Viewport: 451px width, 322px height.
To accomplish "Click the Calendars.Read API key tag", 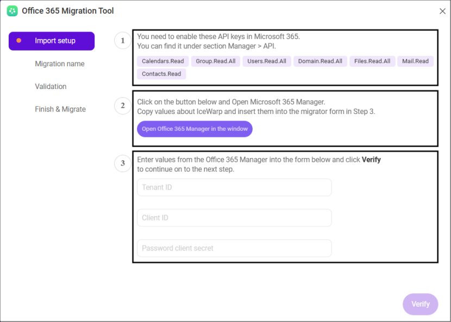I will coord(162,61).
